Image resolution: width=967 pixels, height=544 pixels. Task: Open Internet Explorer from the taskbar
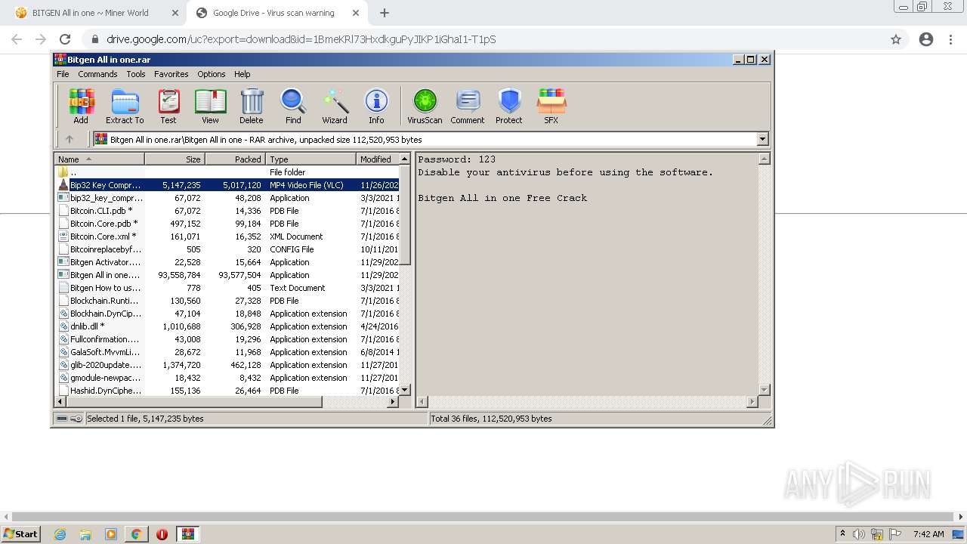(60, 534)
